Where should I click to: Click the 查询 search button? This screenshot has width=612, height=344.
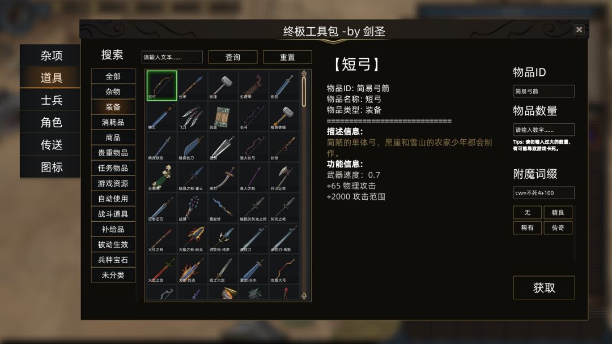(x=233, y=57)
